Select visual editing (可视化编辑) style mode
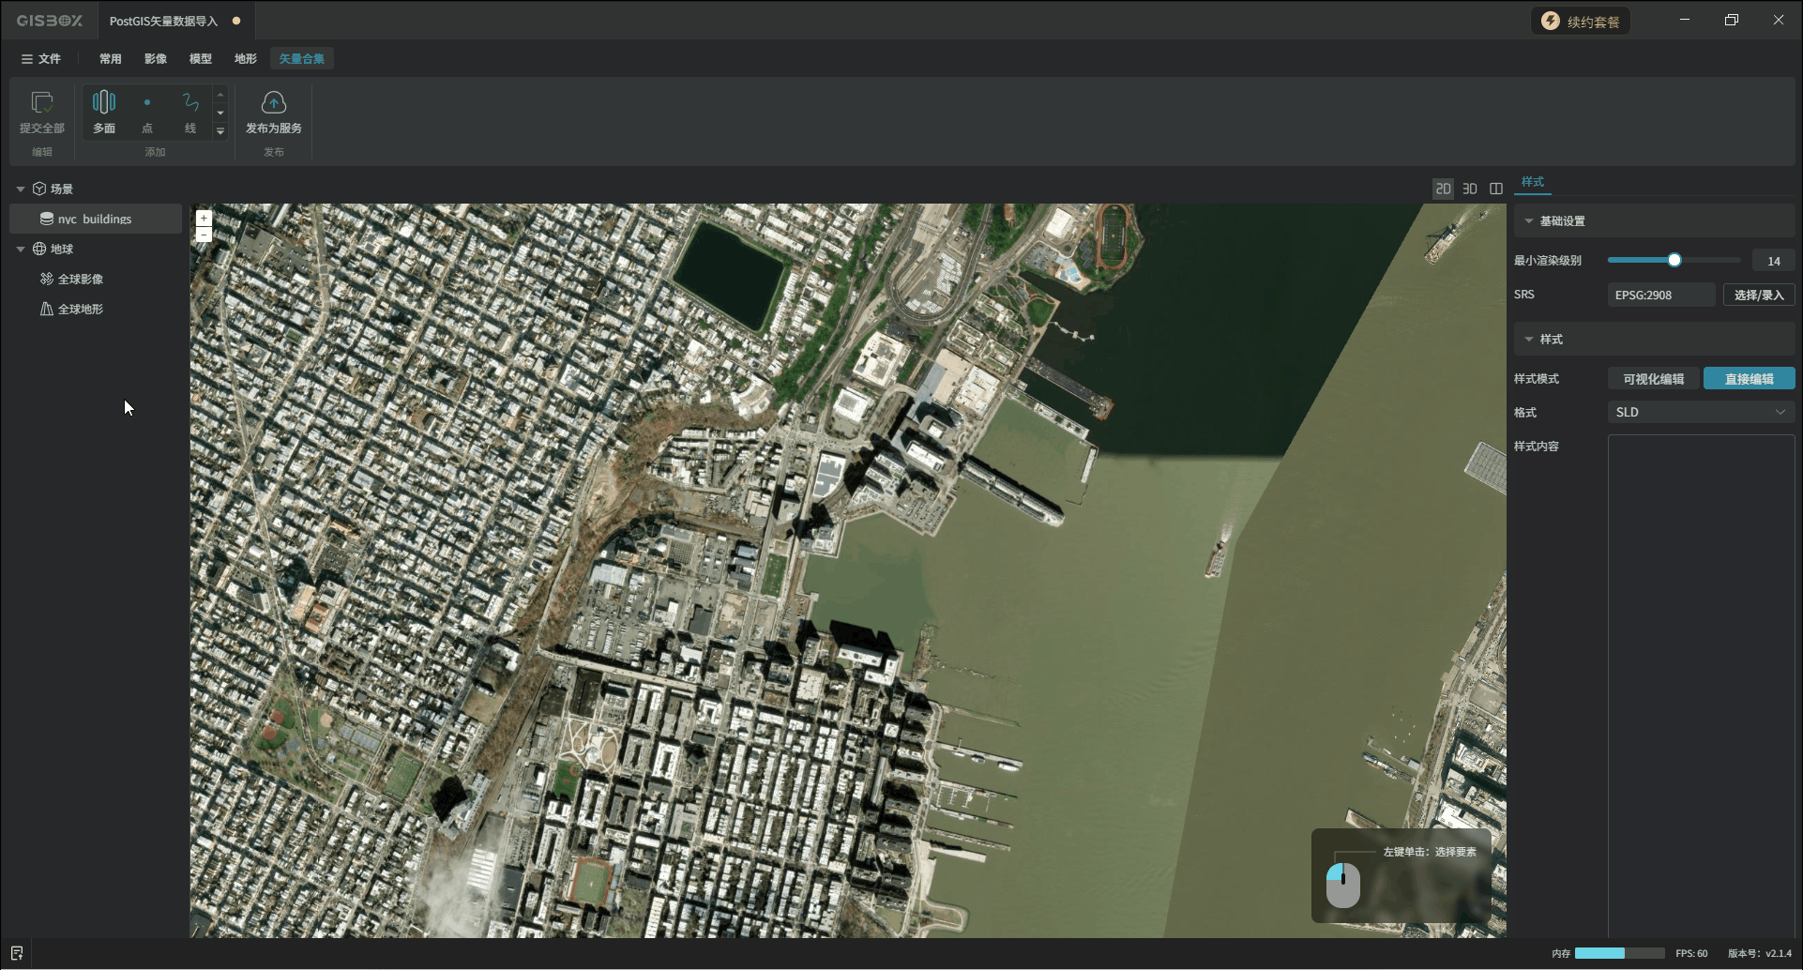1803x970 pixels. pyautogui.click(x=1653, y=379)
